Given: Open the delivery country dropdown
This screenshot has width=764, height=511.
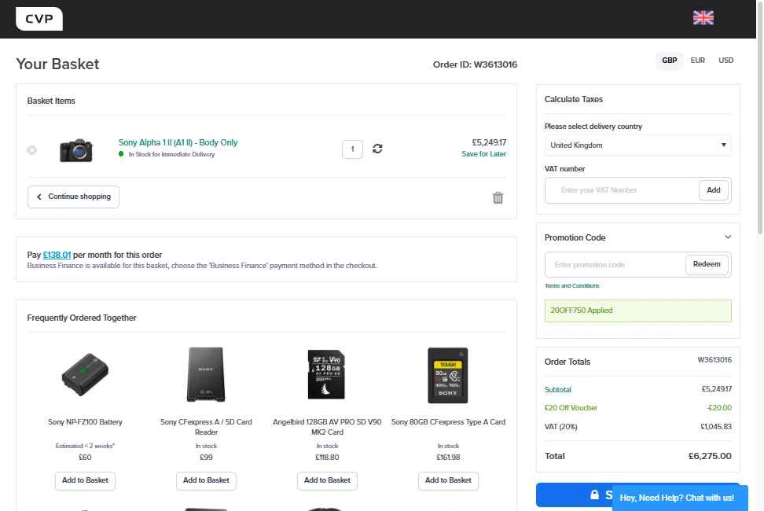Looking at the screenshot, I should coord(637,145).
